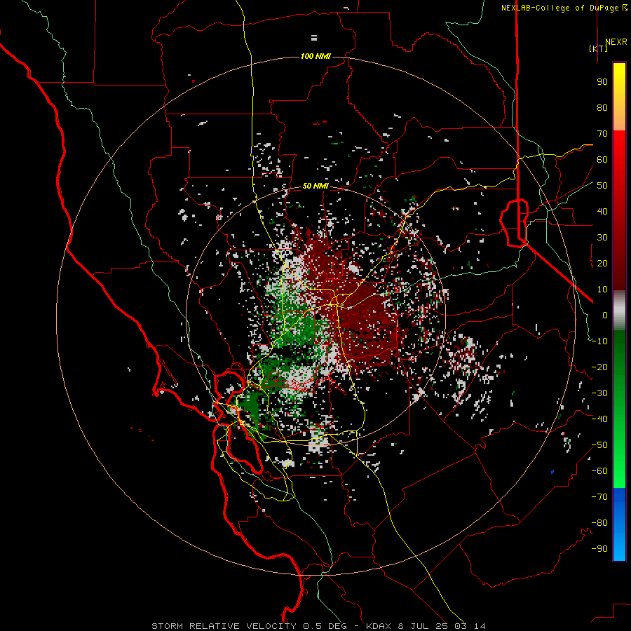Image resolution: width=631 pixels, height=631 pixels.
Task: Click the 50 value on the velocity scale
Action: click(x=602, y=186)
